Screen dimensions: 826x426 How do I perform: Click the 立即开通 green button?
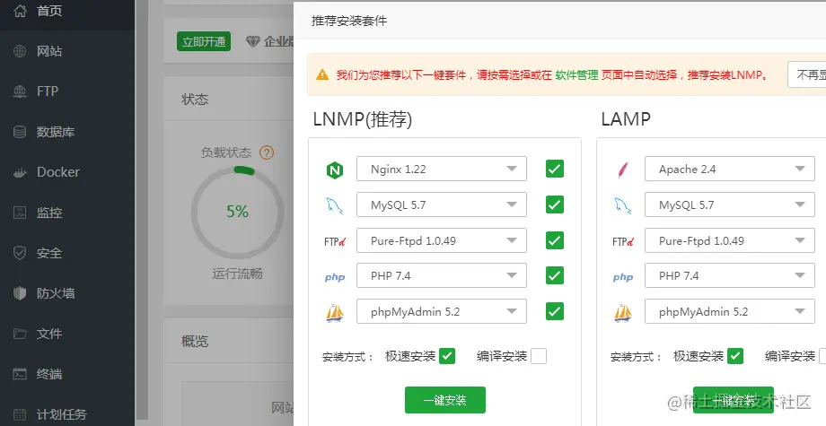204,41
